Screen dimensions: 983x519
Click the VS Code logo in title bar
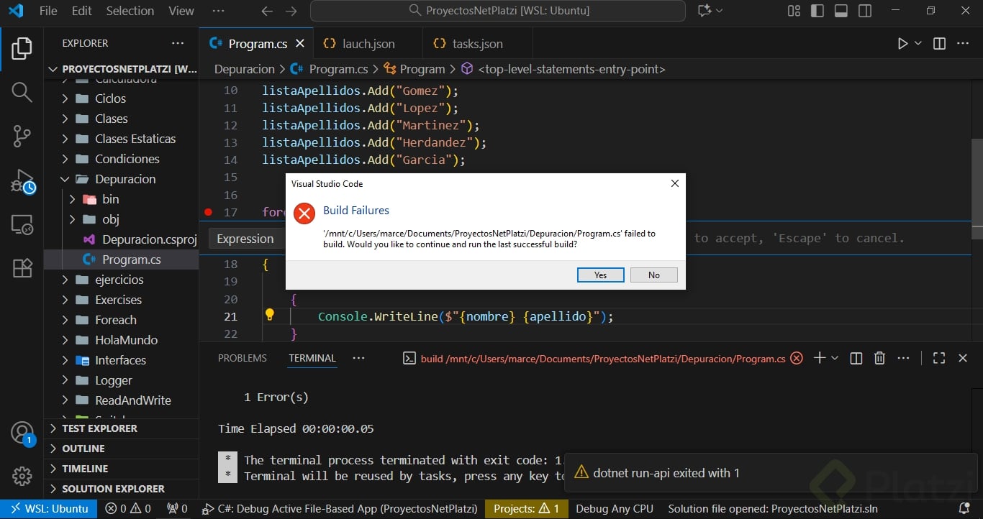pyautogui.click(x=15, y=11)
